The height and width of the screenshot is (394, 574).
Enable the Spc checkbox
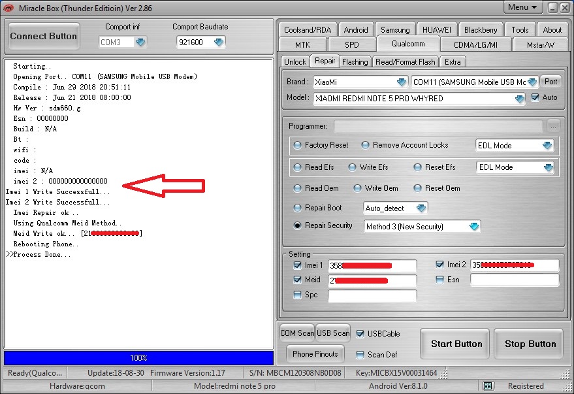[x=297, y=295]
